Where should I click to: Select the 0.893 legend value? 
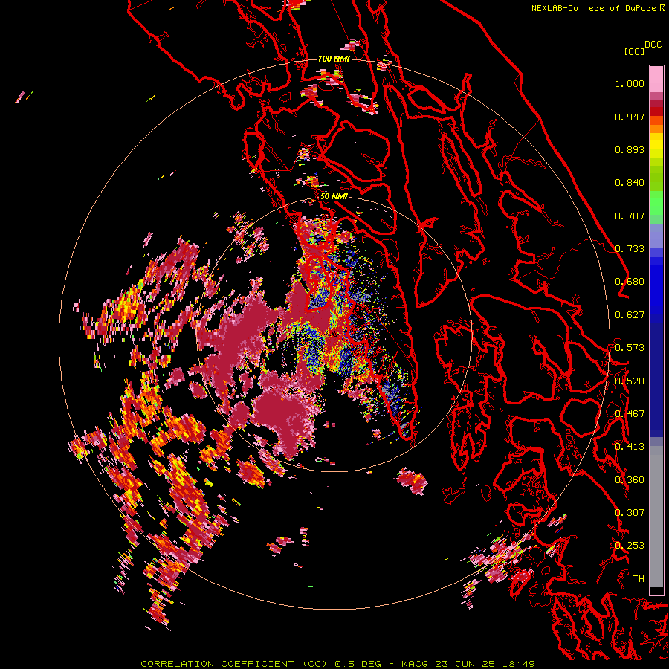point(630,149)
